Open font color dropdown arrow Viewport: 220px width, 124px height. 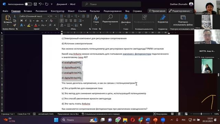[39, 25]
